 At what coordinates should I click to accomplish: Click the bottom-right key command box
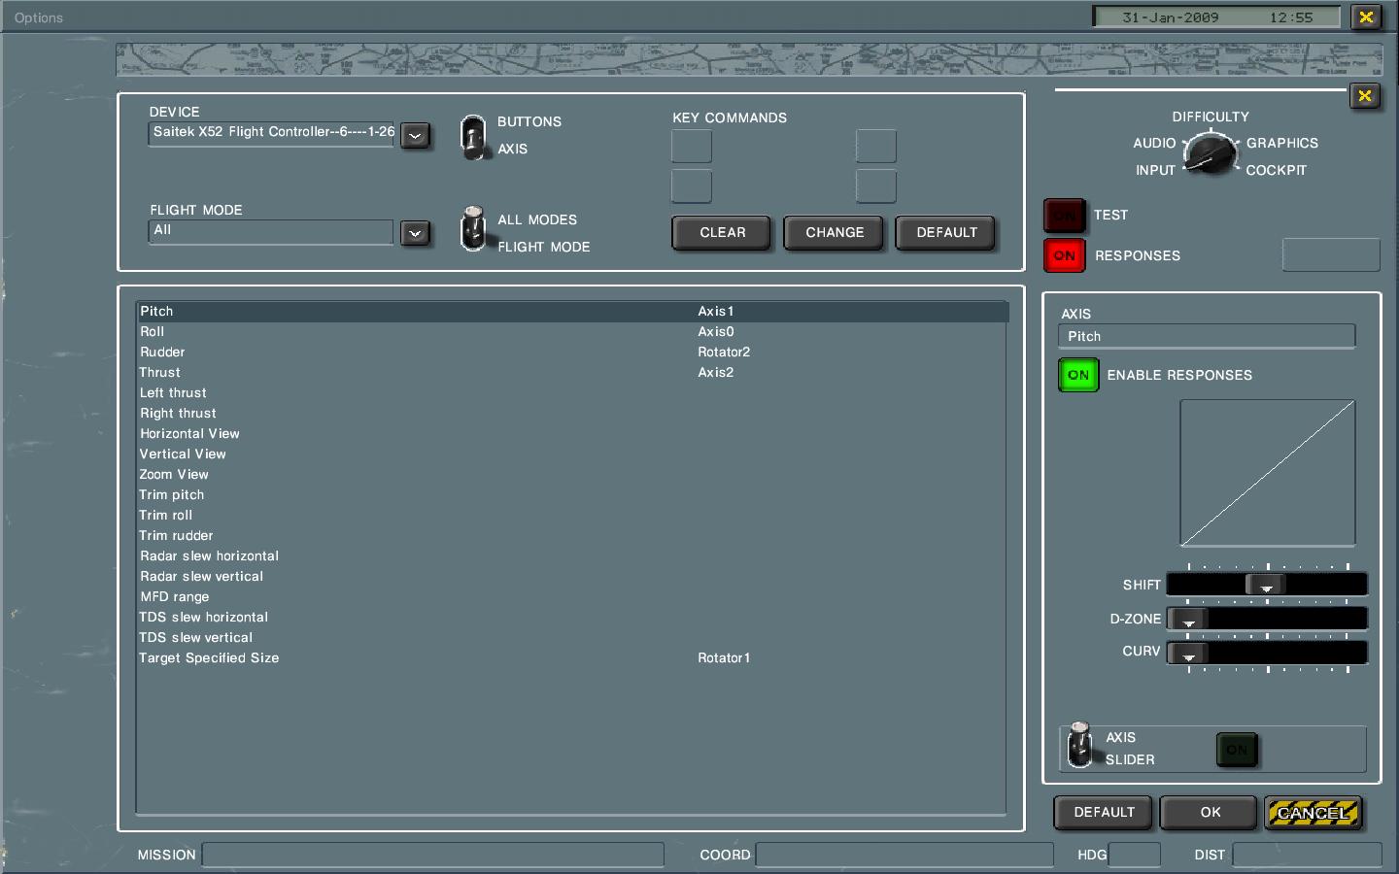(x=875, y=186)
